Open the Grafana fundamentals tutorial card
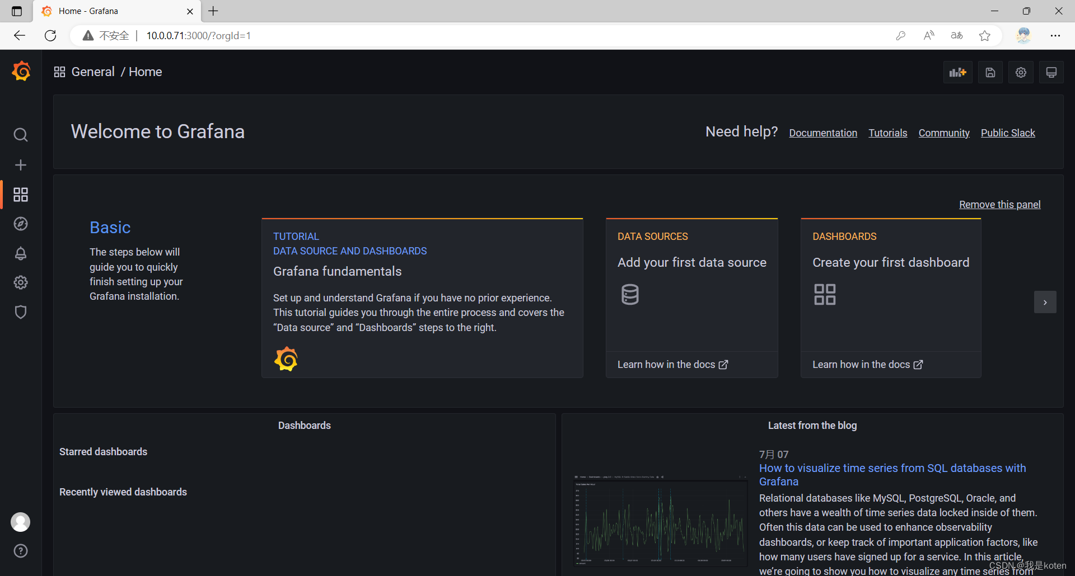The height and width of the screenshot is (576, 1075). (x=422, y=298)
